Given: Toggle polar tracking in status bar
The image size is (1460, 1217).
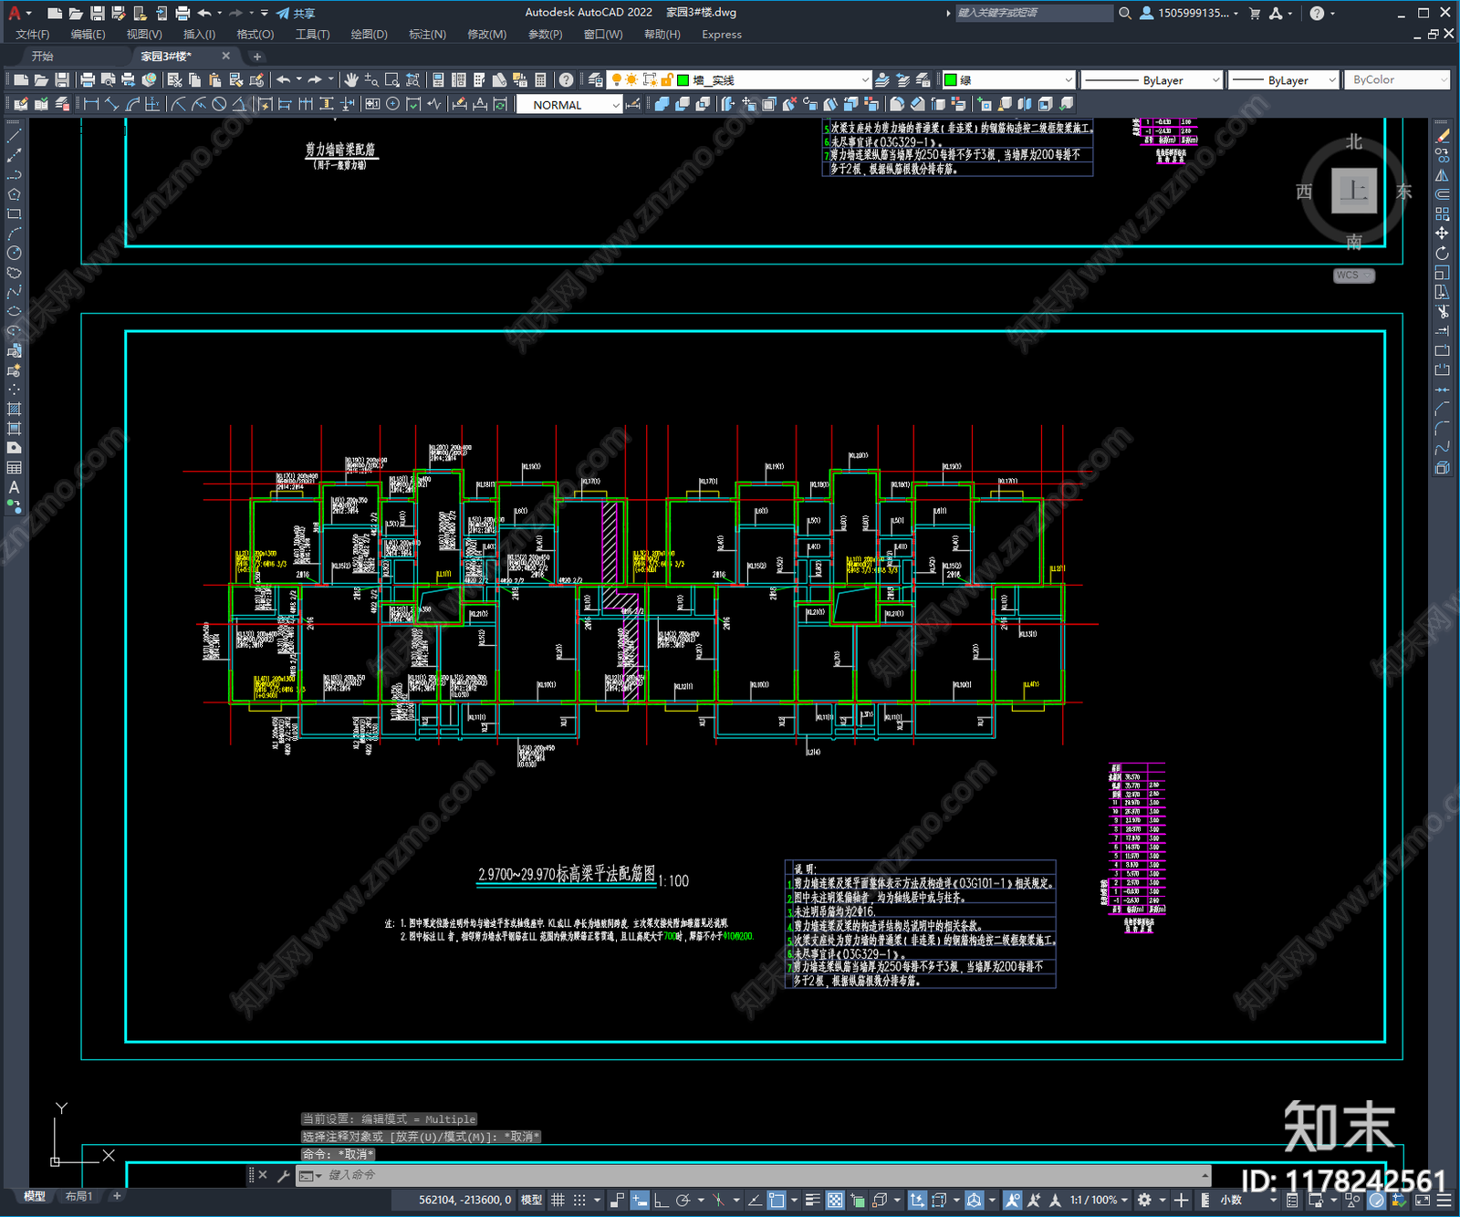Looking at the screenshot, I should (683, 1201).
